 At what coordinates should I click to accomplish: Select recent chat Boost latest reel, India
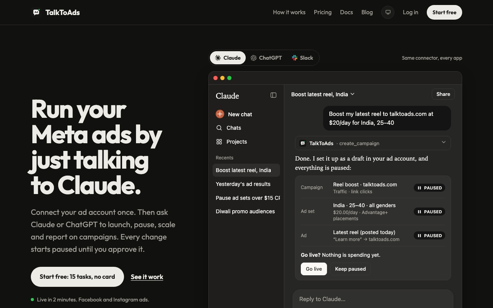(246, 170)
